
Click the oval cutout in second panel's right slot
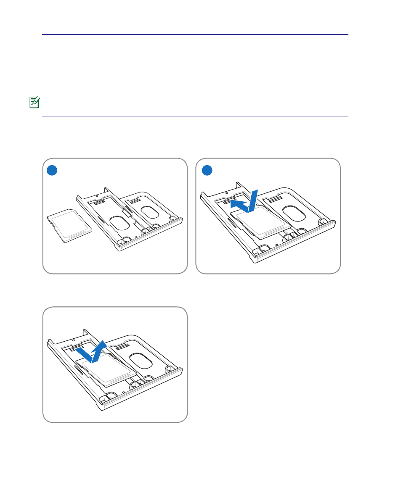(x=294, y=213)
